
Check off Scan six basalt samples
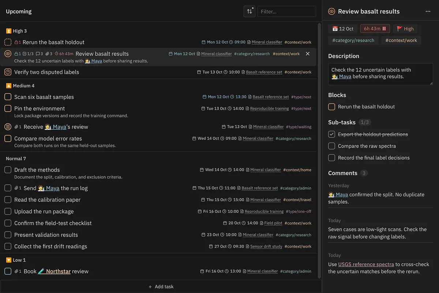click(8, 97)
